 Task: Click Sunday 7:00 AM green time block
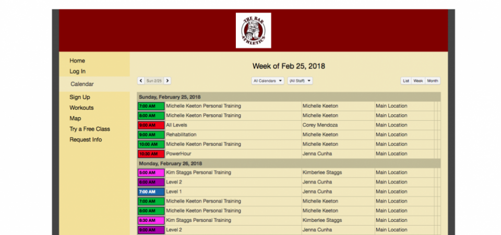[151, 106]
